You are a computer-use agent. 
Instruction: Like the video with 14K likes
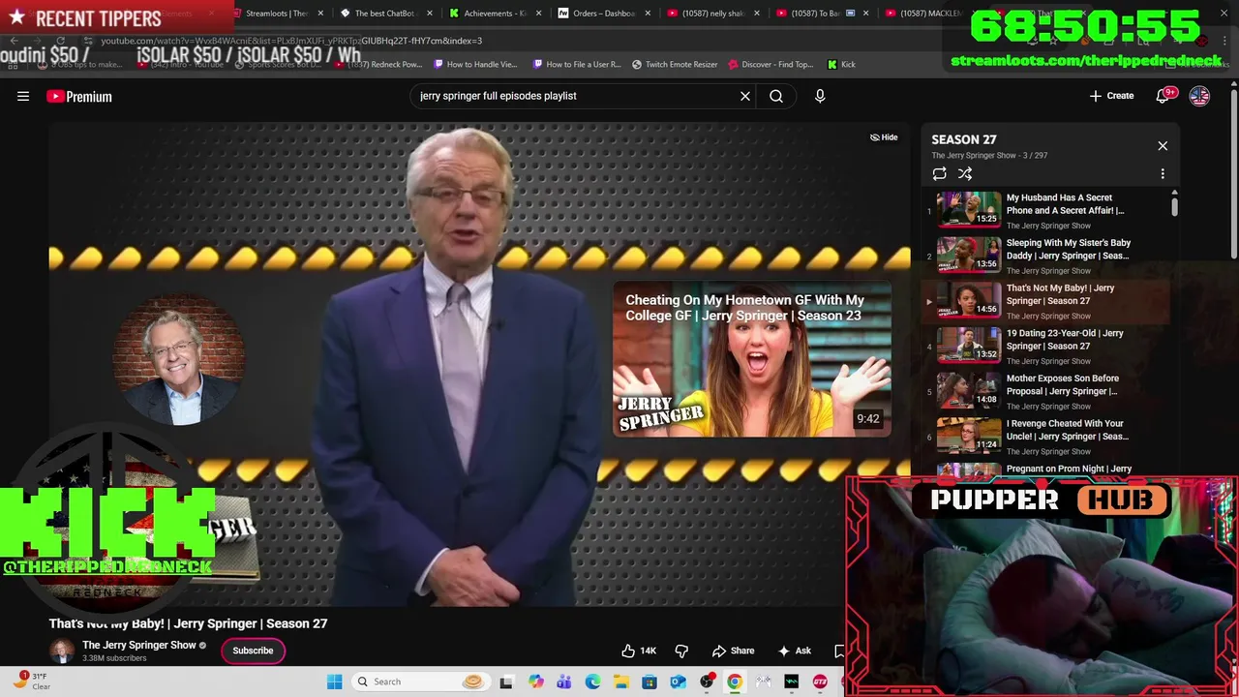point(639,651)
